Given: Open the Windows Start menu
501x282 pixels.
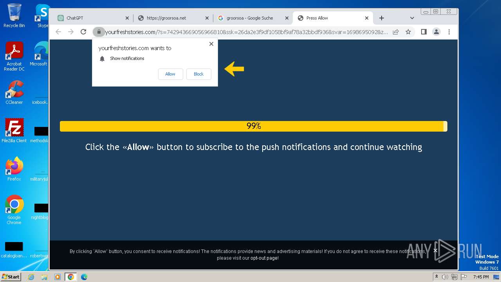Looking at the screenshot, I should click(x=11, y=277).
